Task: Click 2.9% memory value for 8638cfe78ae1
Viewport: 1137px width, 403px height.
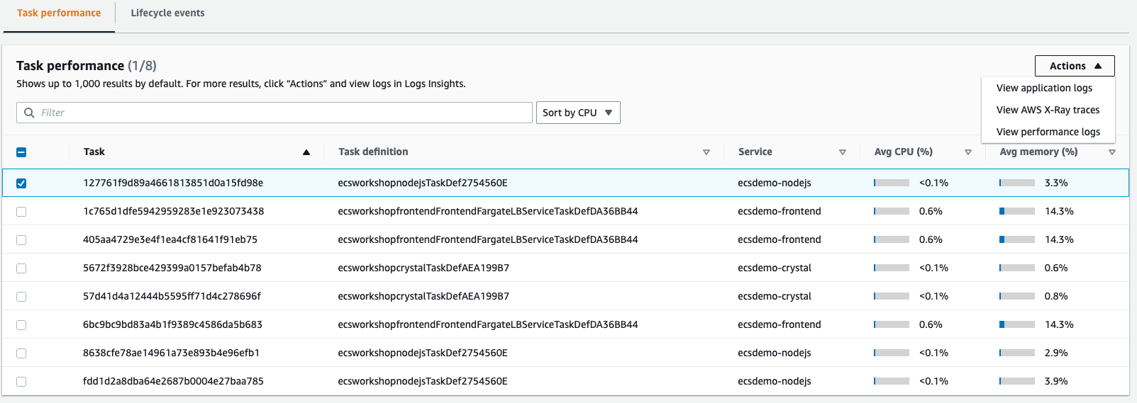Action: 1056,353
